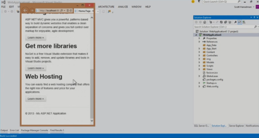Click the feedback smiley icon

[193, 2]
